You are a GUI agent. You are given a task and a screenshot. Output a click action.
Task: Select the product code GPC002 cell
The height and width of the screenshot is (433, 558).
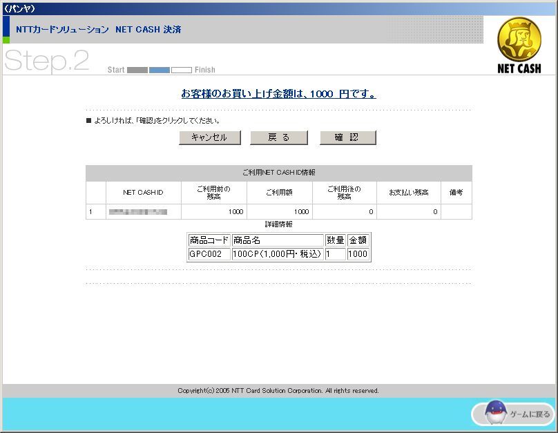coord(209,254)
